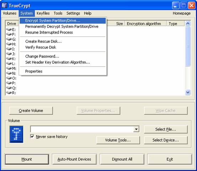
Task: Select the R: drive icon
Action: [9, 93]
